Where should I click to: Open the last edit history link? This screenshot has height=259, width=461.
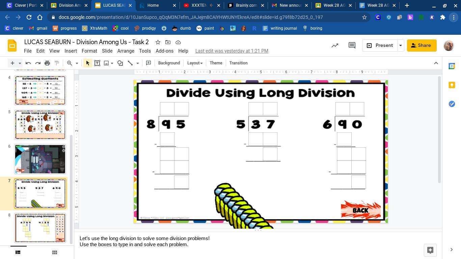(x=232, y=51)
